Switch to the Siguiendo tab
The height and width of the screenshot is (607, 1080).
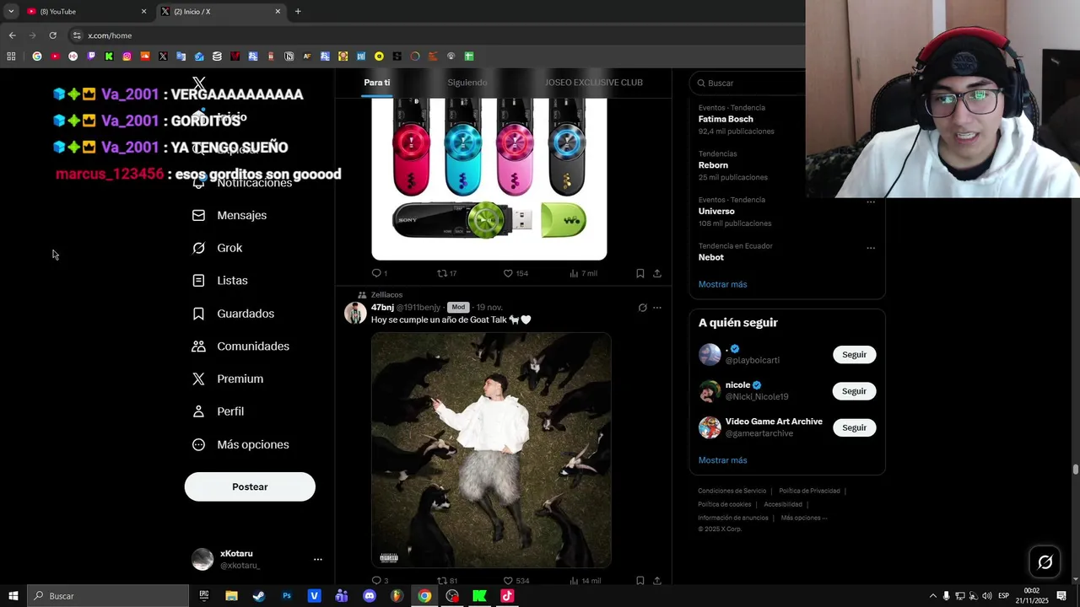(x=467, y=83)
